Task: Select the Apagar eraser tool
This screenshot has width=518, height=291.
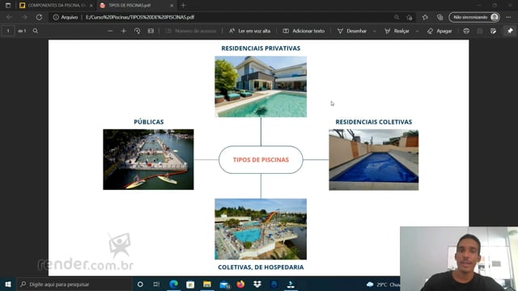Action: point(439,31)
